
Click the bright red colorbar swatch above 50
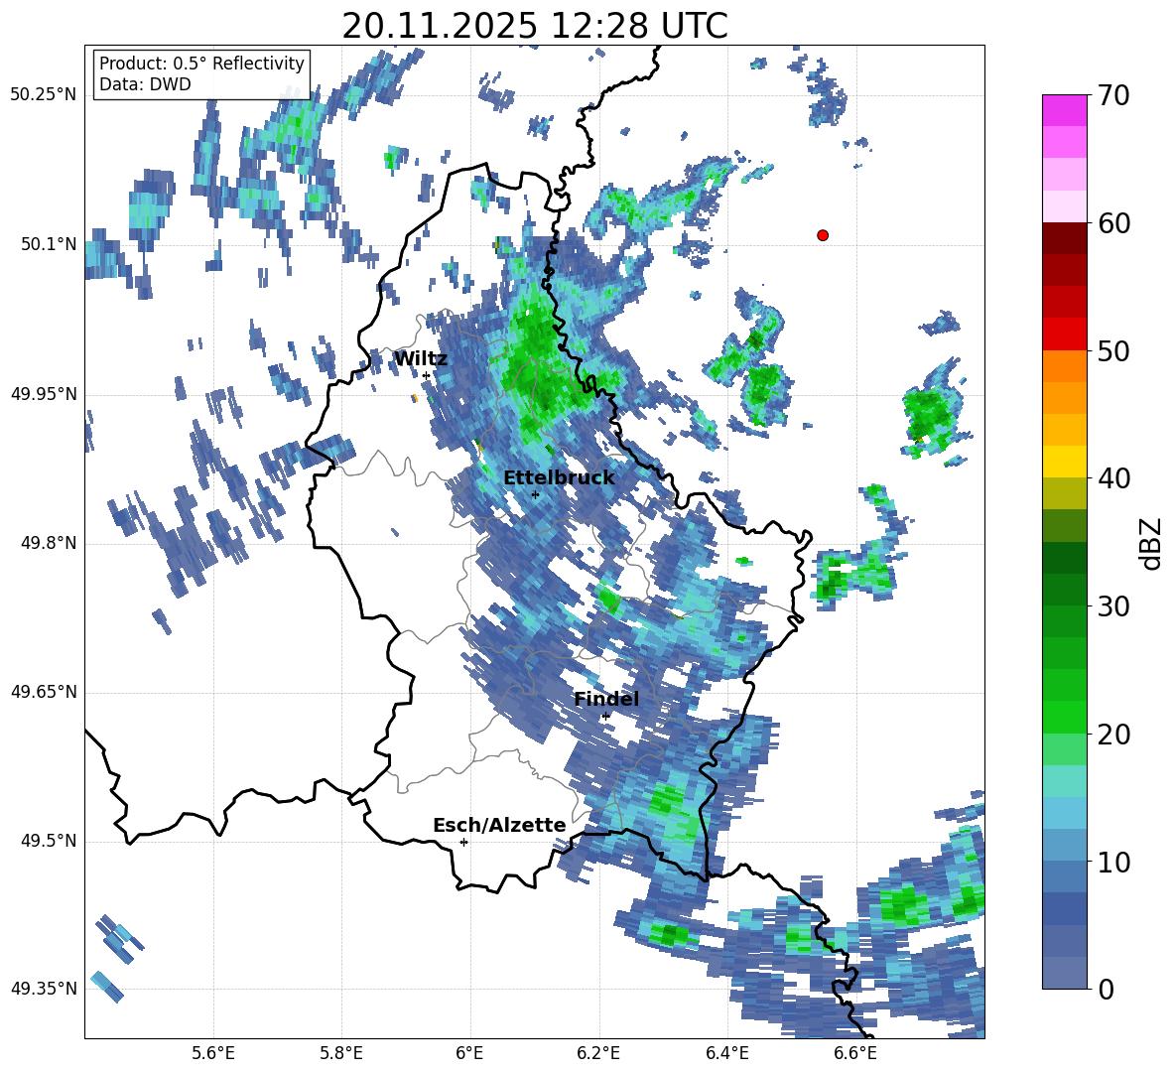(1064, 334)
